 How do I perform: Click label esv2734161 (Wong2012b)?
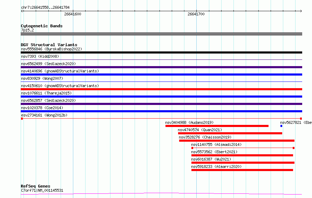[x=44, y=115]
